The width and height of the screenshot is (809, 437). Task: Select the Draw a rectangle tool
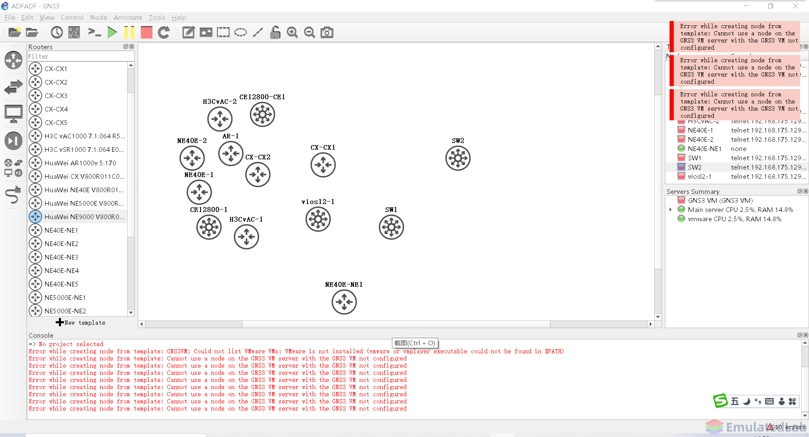(223, 32)
